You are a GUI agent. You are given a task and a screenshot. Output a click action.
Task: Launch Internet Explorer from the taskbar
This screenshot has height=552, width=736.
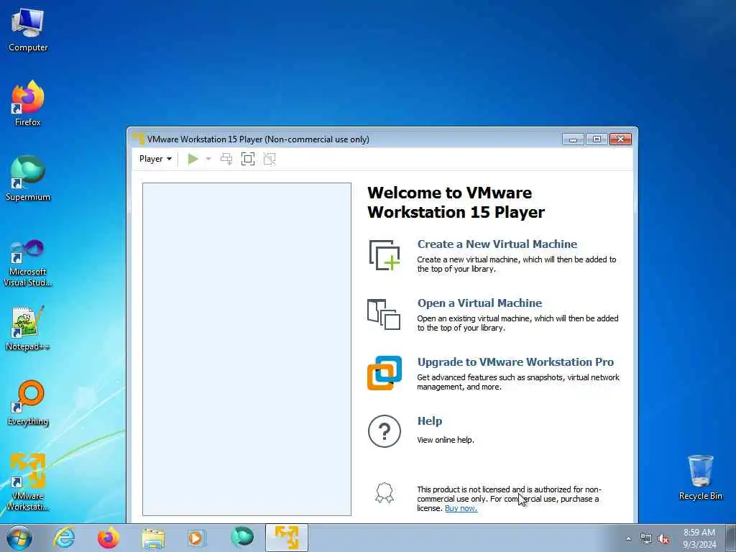(64, 538)
